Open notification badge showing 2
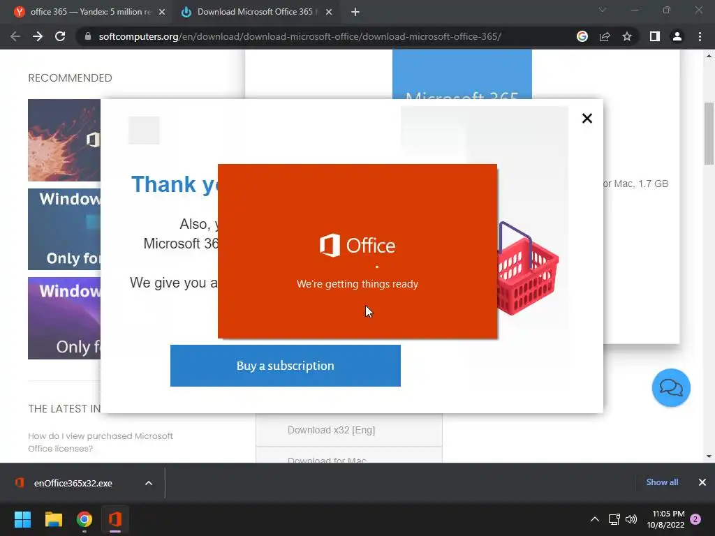 point(695,519)
